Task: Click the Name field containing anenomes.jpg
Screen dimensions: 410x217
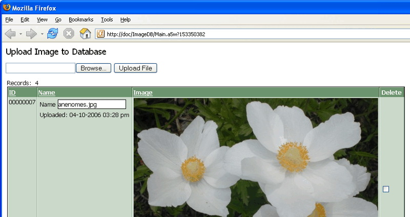Action: tap(92, 104)
